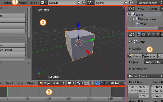Click the 50% resolution scale slider

coord(138,96)
